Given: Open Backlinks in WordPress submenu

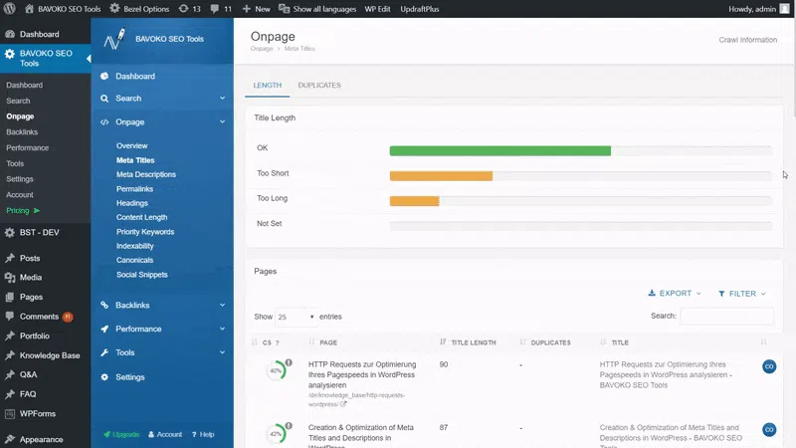Looking at the screenshot, I should coord(22,132).
